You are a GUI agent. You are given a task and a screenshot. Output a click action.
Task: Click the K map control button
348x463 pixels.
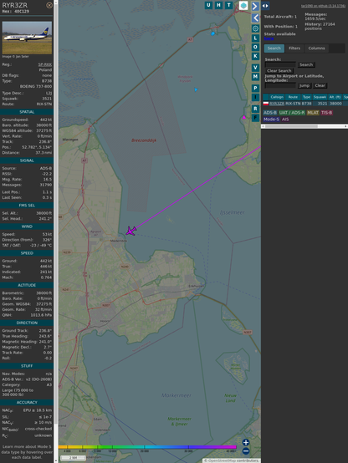255,56
